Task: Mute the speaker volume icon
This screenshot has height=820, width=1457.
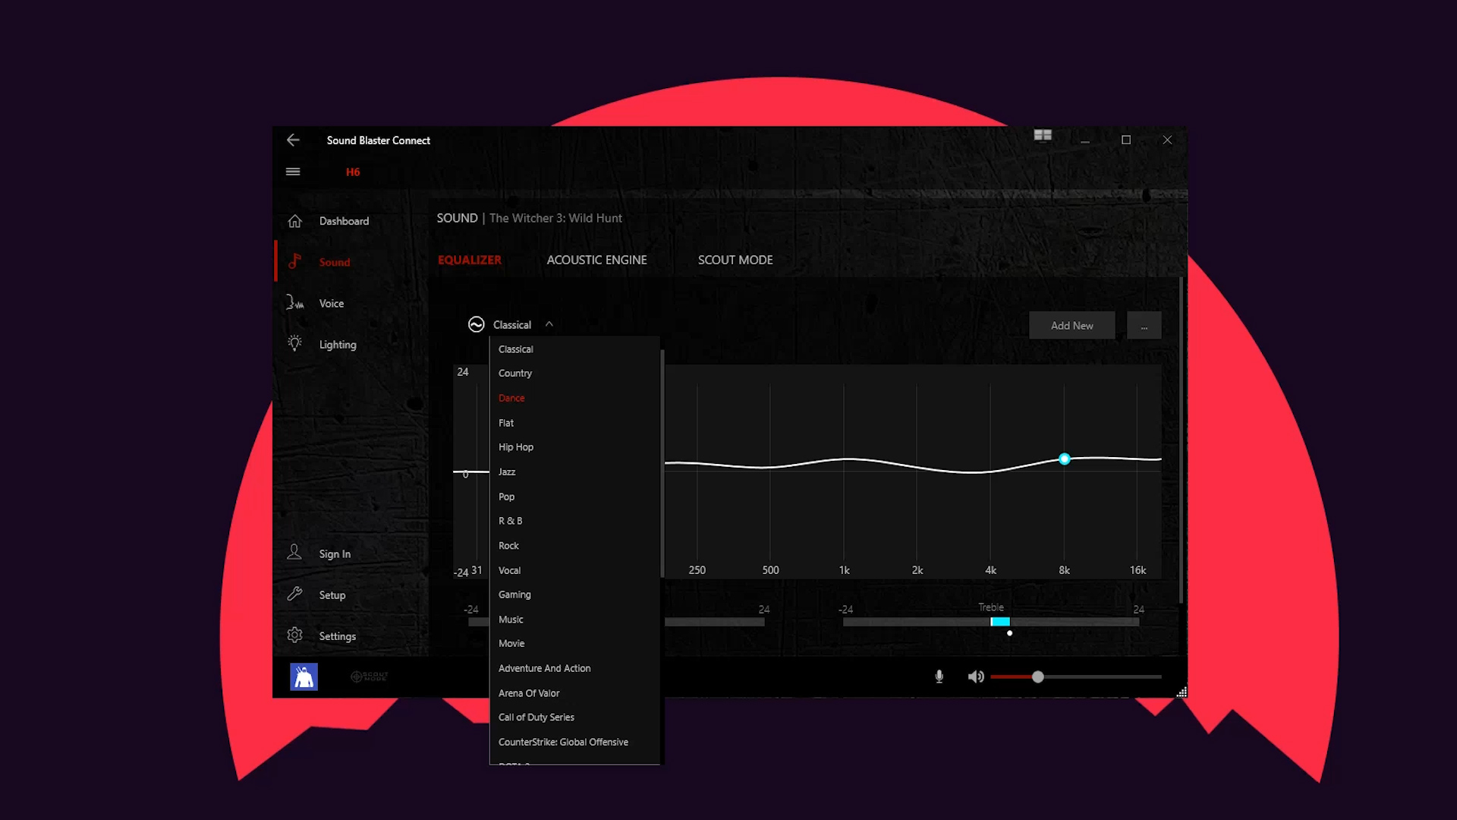Action: coord(976,676)
